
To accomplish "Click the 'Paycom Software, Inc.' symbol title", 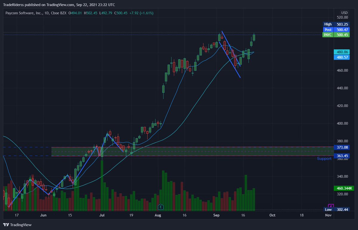I will pyautogui.click(x=24, y=13).
